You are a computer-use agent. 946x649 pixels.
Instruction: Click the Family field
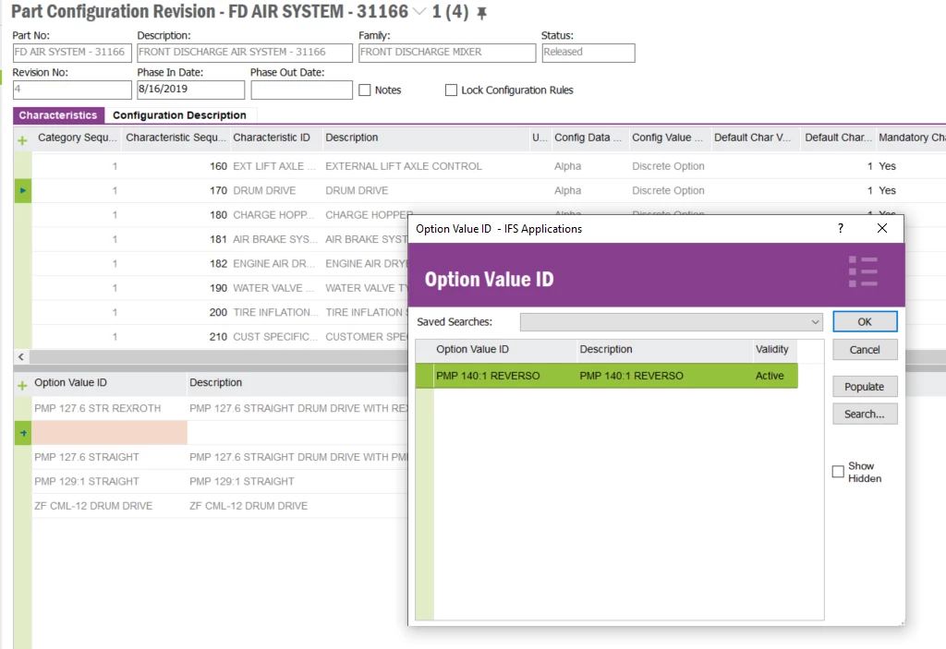(447, 53)
